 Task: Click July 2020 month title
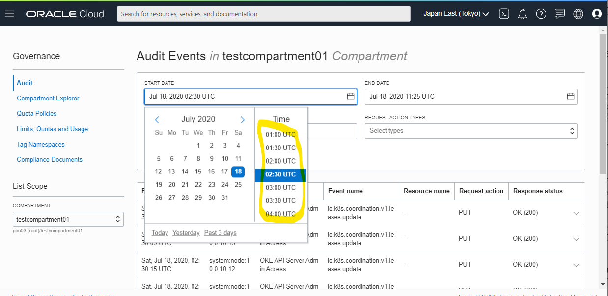(x=198, y=119)
